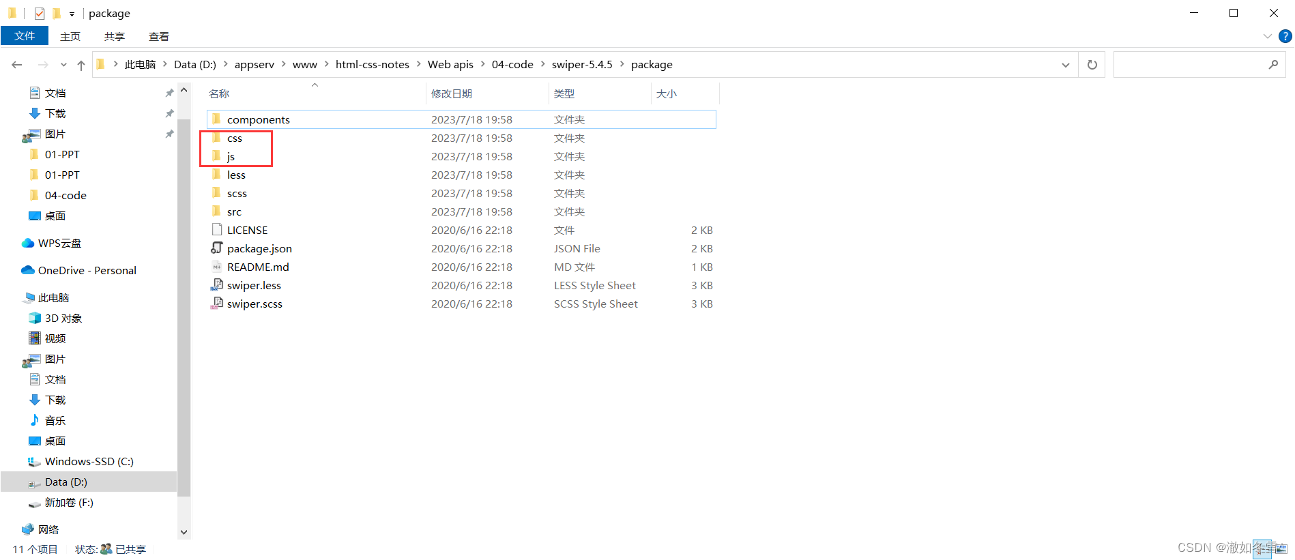Select the src folder icon
This screenshot has height=560, width=1295.
click(217, 211)
